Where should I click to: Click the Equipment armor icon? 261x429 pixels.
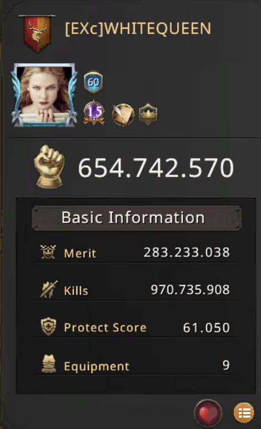(49, 364)
